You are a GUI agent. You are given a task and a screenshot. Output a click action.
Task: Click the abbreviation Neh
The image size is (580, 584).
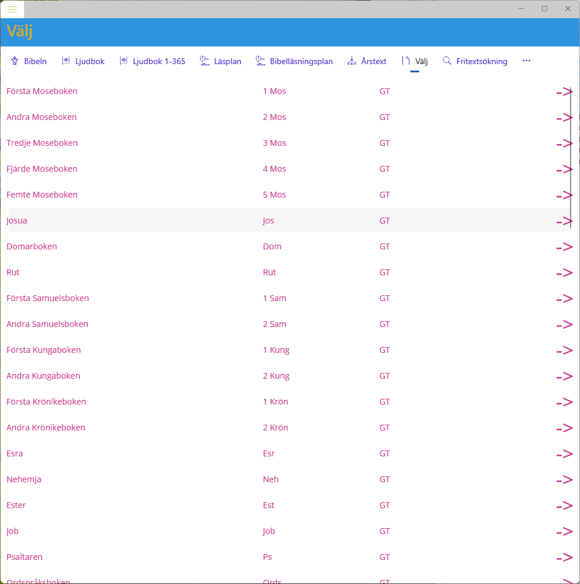pos(271,479)
